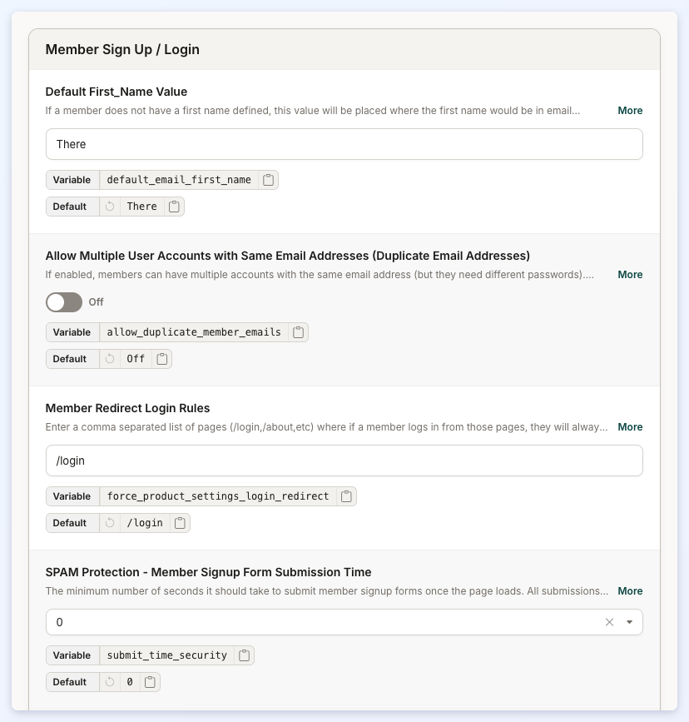Screen dimensions: 689x722
Task: Click the Member Sign Up / Login header
Action: (x=122, y=50)
